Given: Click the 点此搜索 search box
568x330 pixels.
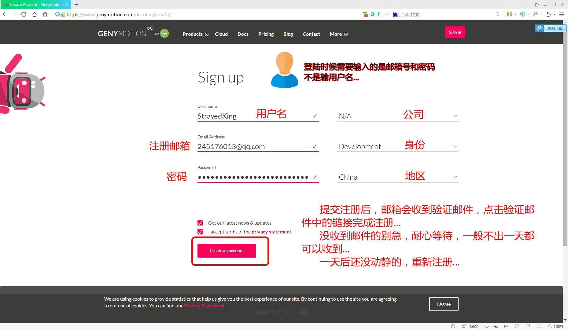Looking at the screenshot, I should click(x=446, y=14).
